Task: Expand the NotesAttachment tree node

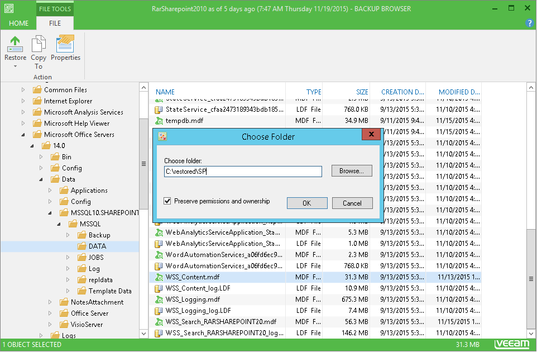Action: [x=50, y=302]
